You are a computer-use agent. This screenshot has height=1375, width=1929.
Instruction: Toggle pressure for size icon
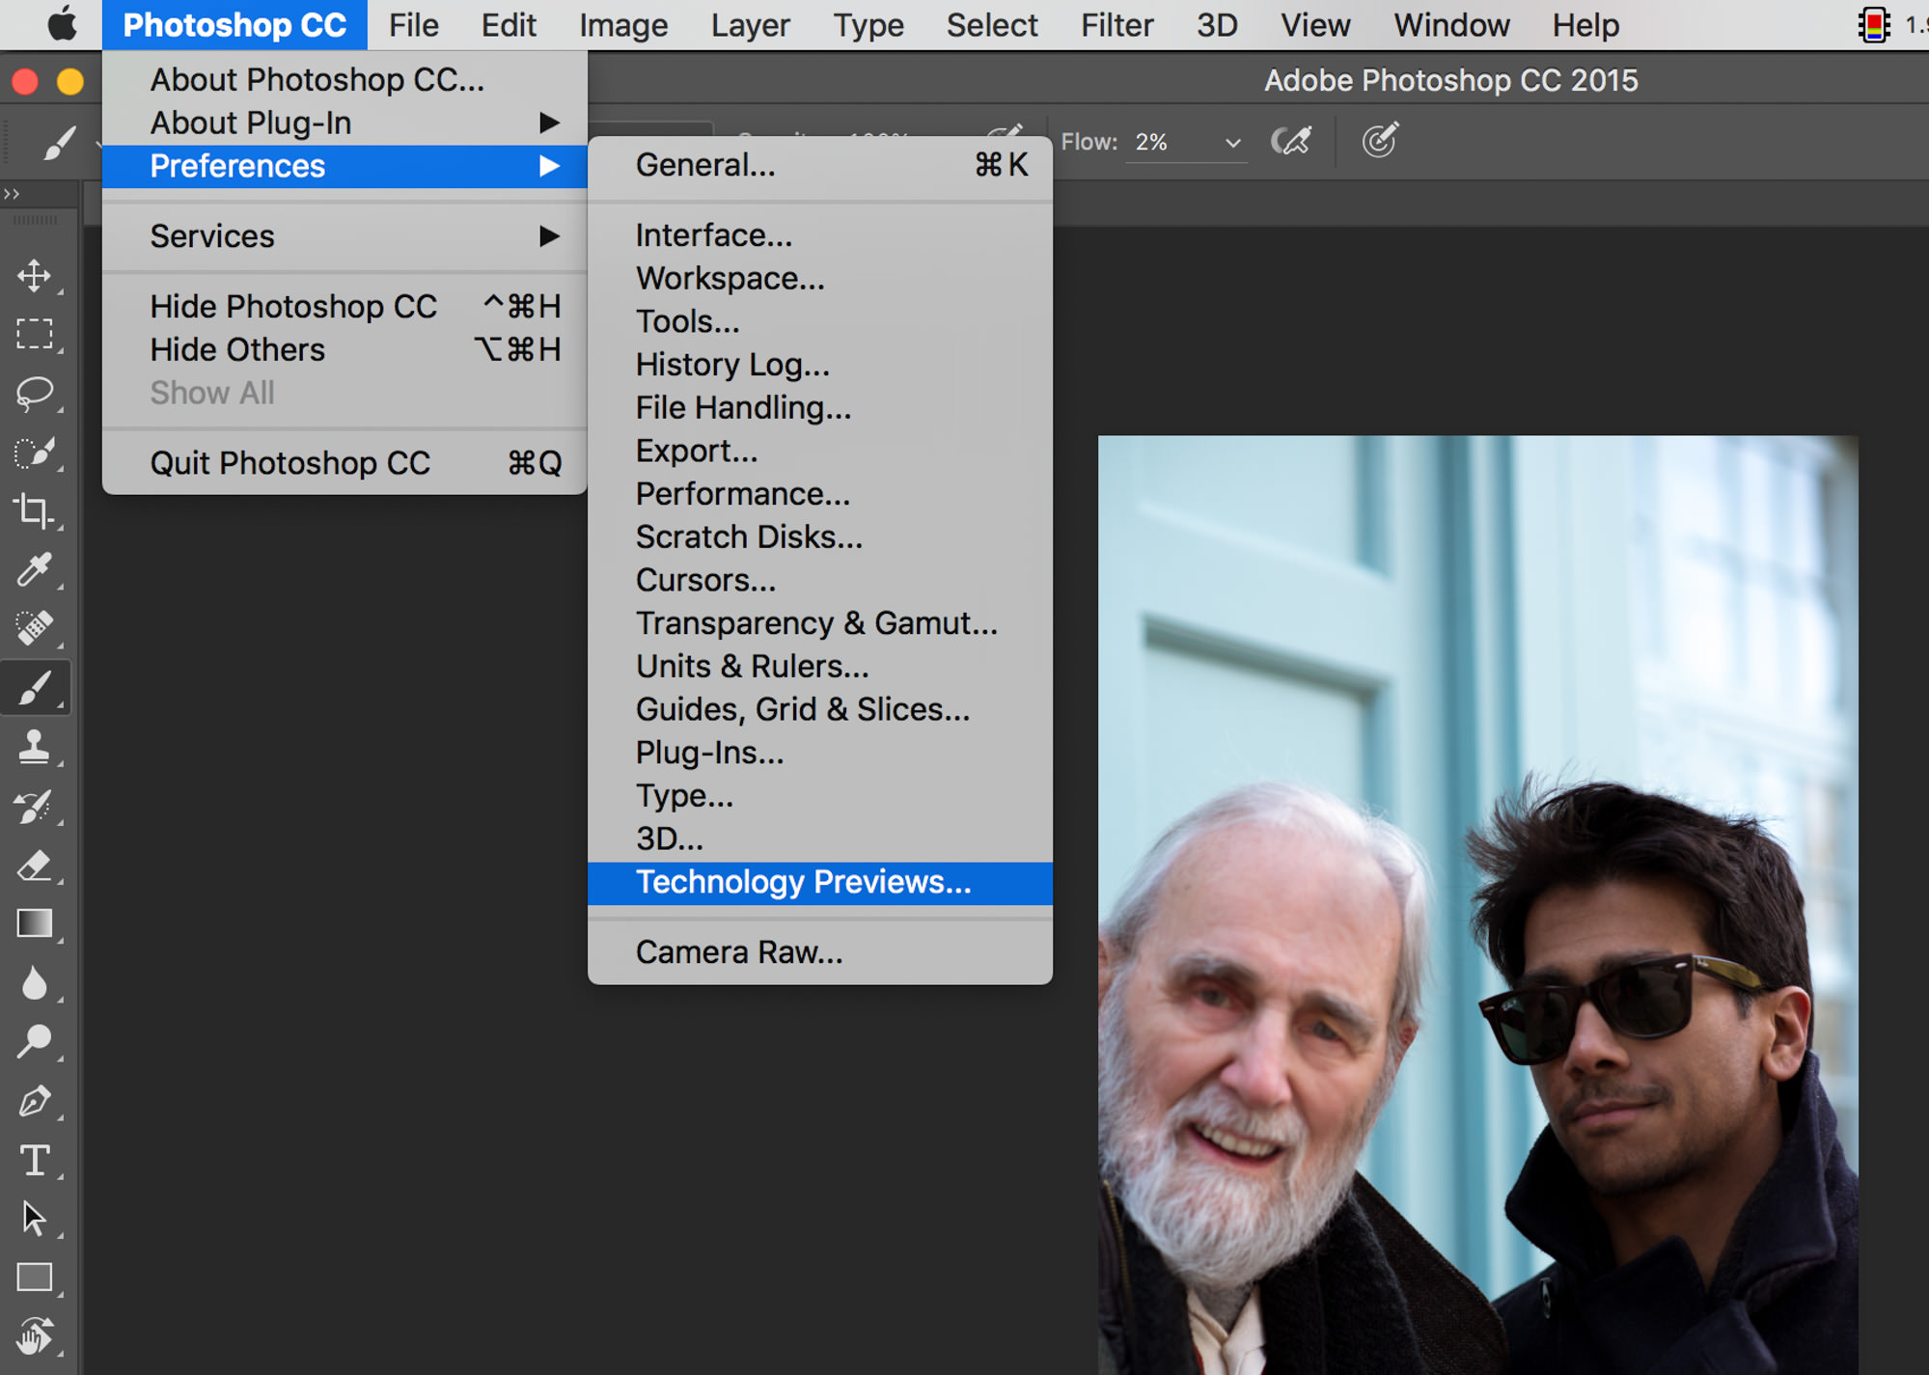click(1380, 142)
